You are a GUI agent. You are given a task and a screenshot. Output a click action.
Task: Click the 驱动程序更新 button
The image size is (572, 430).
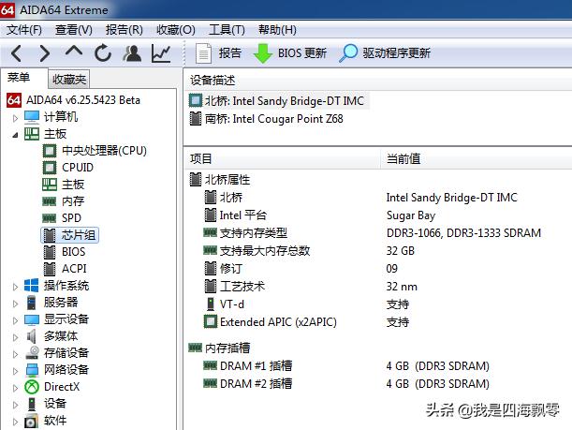pyautogui.click(x=385, y=53)
